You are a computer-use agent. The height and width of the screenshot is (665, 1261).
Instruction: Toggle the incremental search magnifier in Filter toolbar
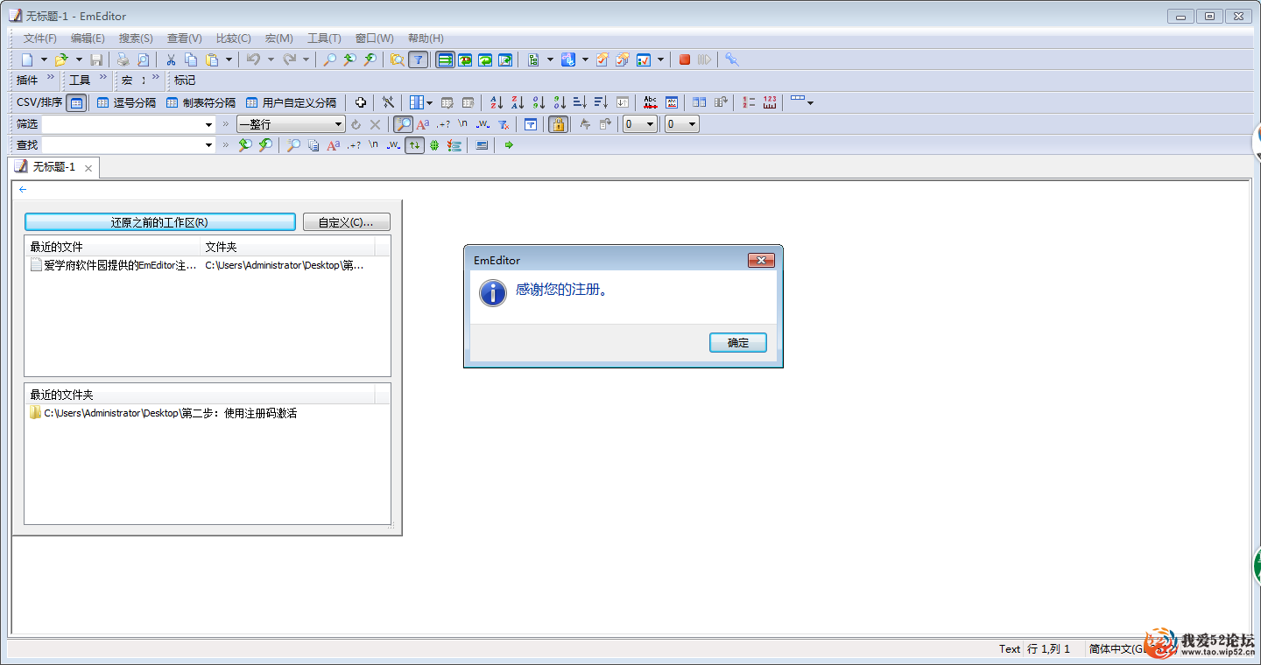click(x=404, y=124)
